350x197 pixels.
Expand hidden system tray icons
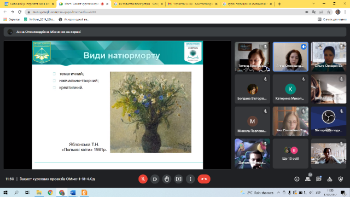click(278, 193)
